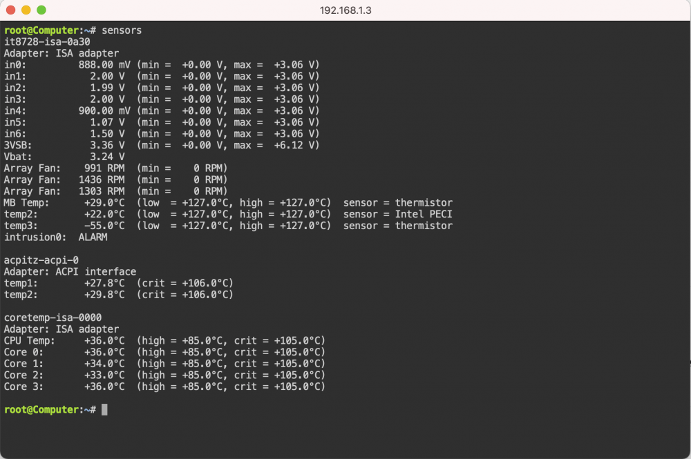691x459 pixels.
Task: Click the Array Fan '1303 RPM' value
Action: click(102, 191)
